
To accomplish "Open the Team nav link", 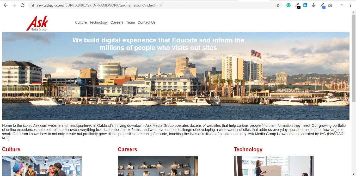I will (131, 22).
